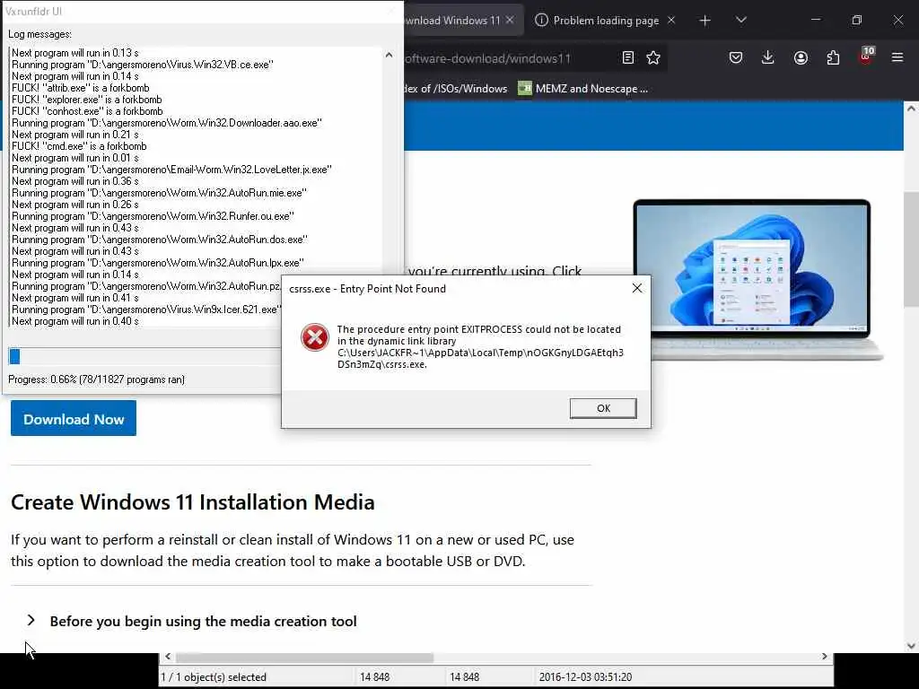Click the Progress 0.66% status text
The width and height of the screenshot is (919, 689).
click(96, 379)
